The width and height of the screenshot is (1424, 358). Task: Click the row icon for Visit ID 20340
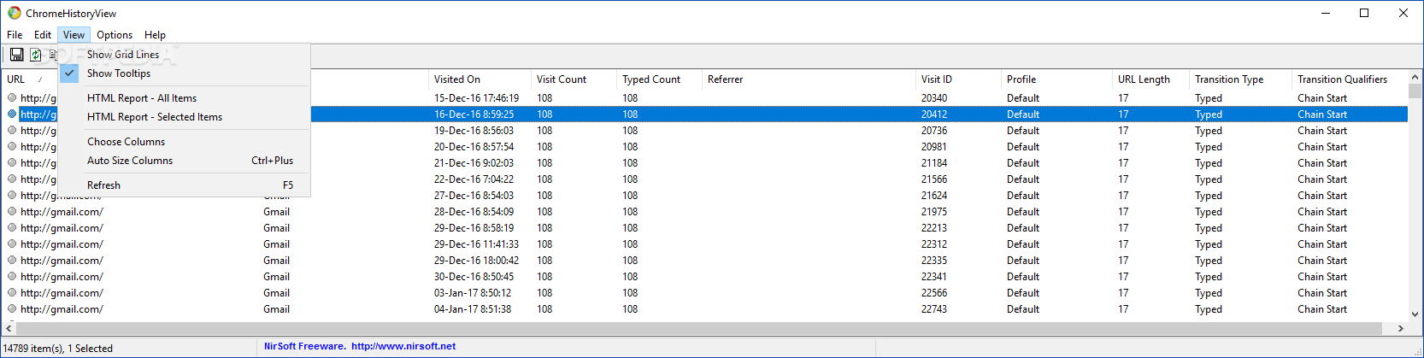tap(12, 97)
